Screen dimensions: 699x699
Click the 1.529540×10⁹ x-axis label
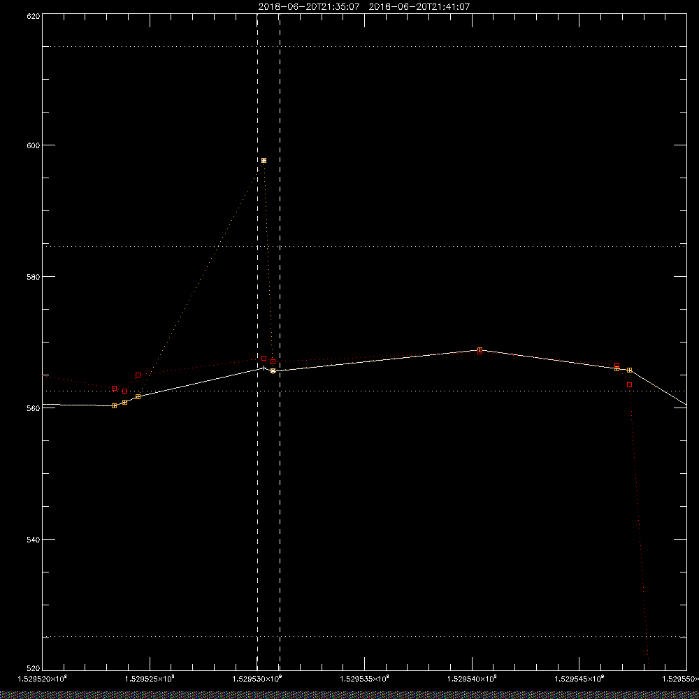click(x=472, y=679)
